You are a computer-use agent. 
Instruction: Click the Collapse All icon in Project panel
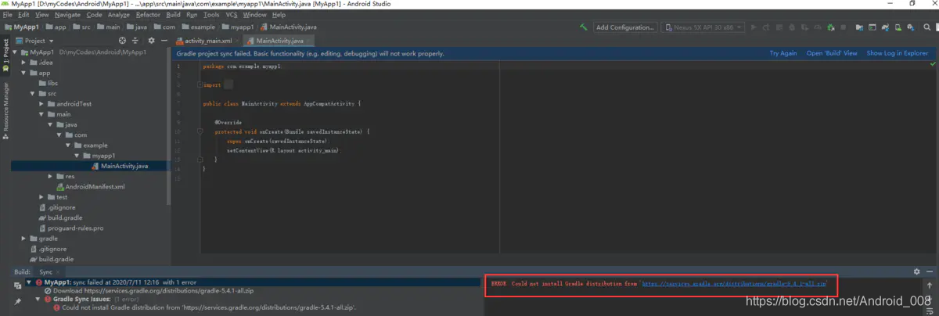click(135, 40)
